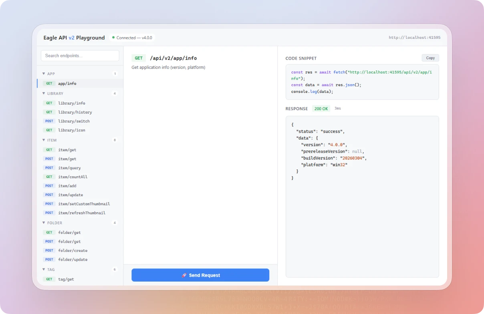Open the folder/update endpoint
This screenshot has height=314, width=484.
click(72, 259)
